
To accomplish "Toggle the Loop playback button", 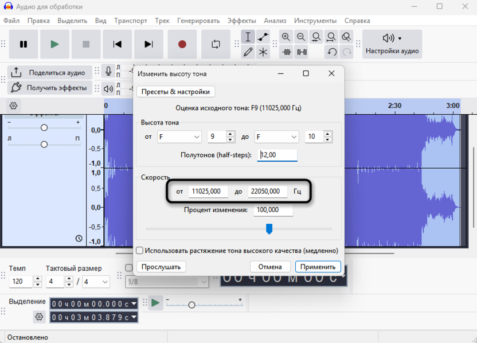I will pyautogui.click(x=216, y=44).
